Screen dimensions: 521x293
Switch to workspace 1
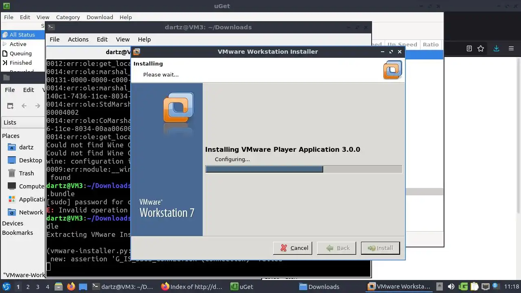point(18,286)
